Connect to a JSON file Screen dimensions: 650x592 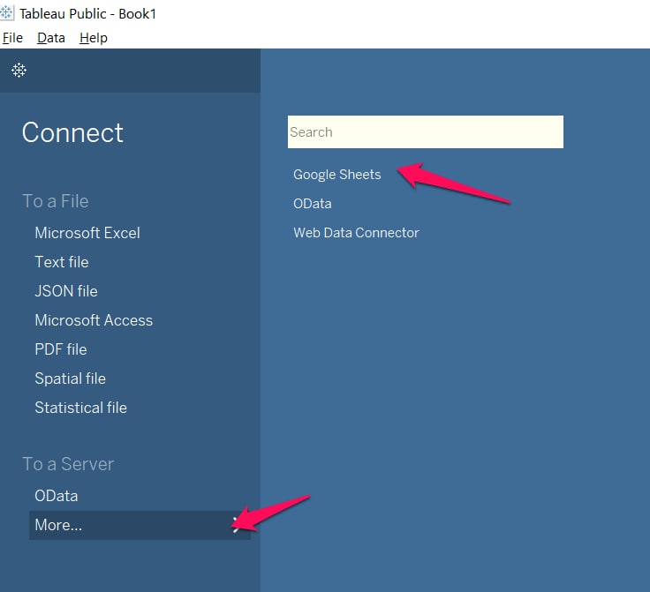click(x=66, y=291)
